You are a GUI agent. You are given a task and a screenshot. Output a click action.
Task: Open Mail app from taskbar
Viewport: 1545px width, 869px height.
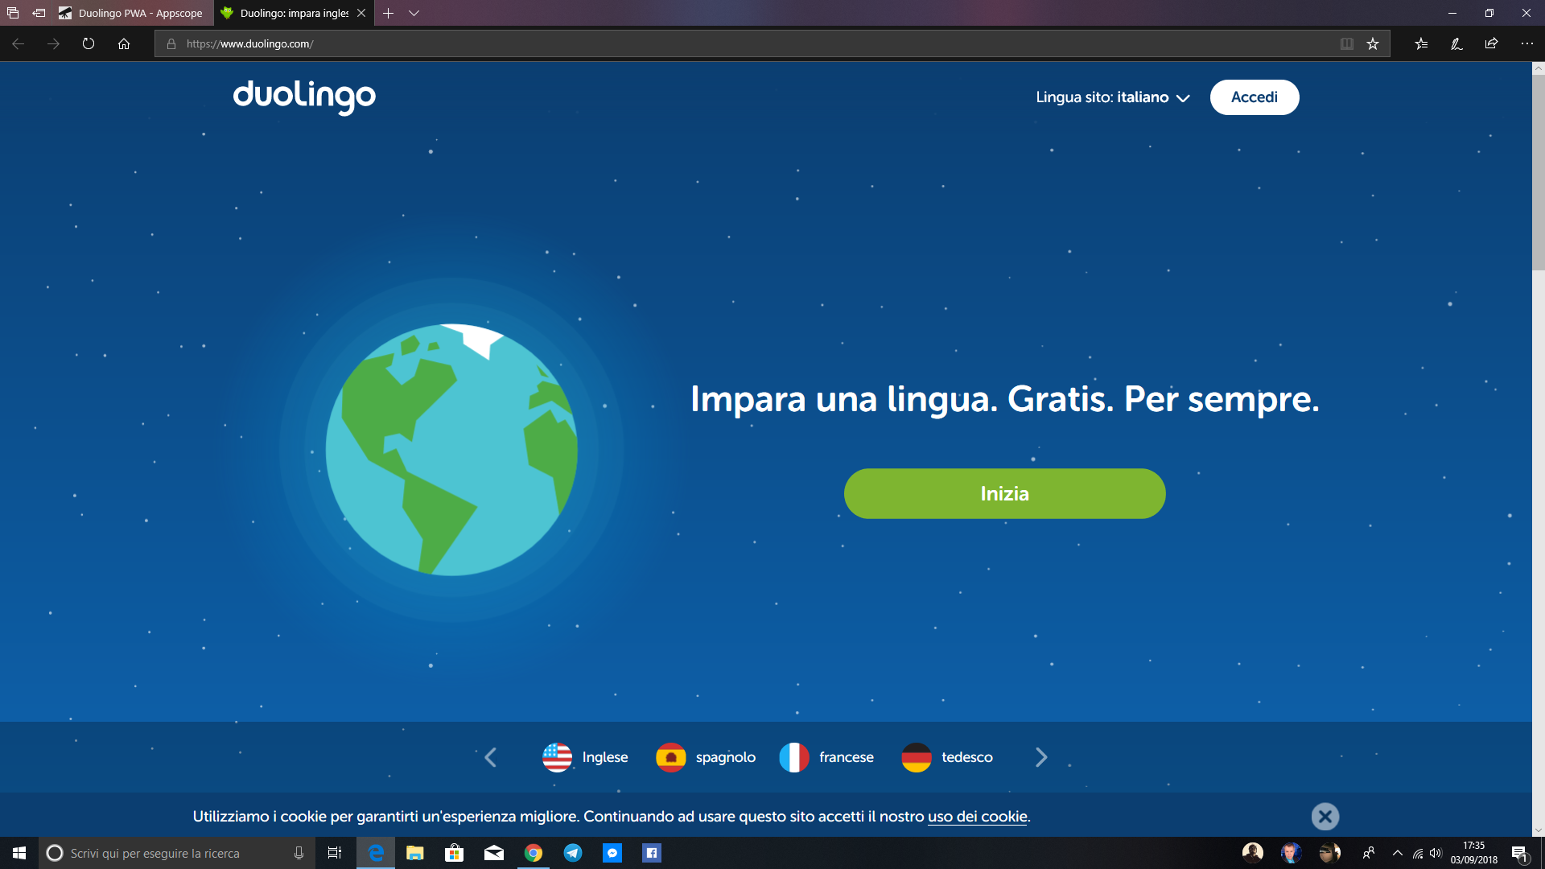click(494, 853)
